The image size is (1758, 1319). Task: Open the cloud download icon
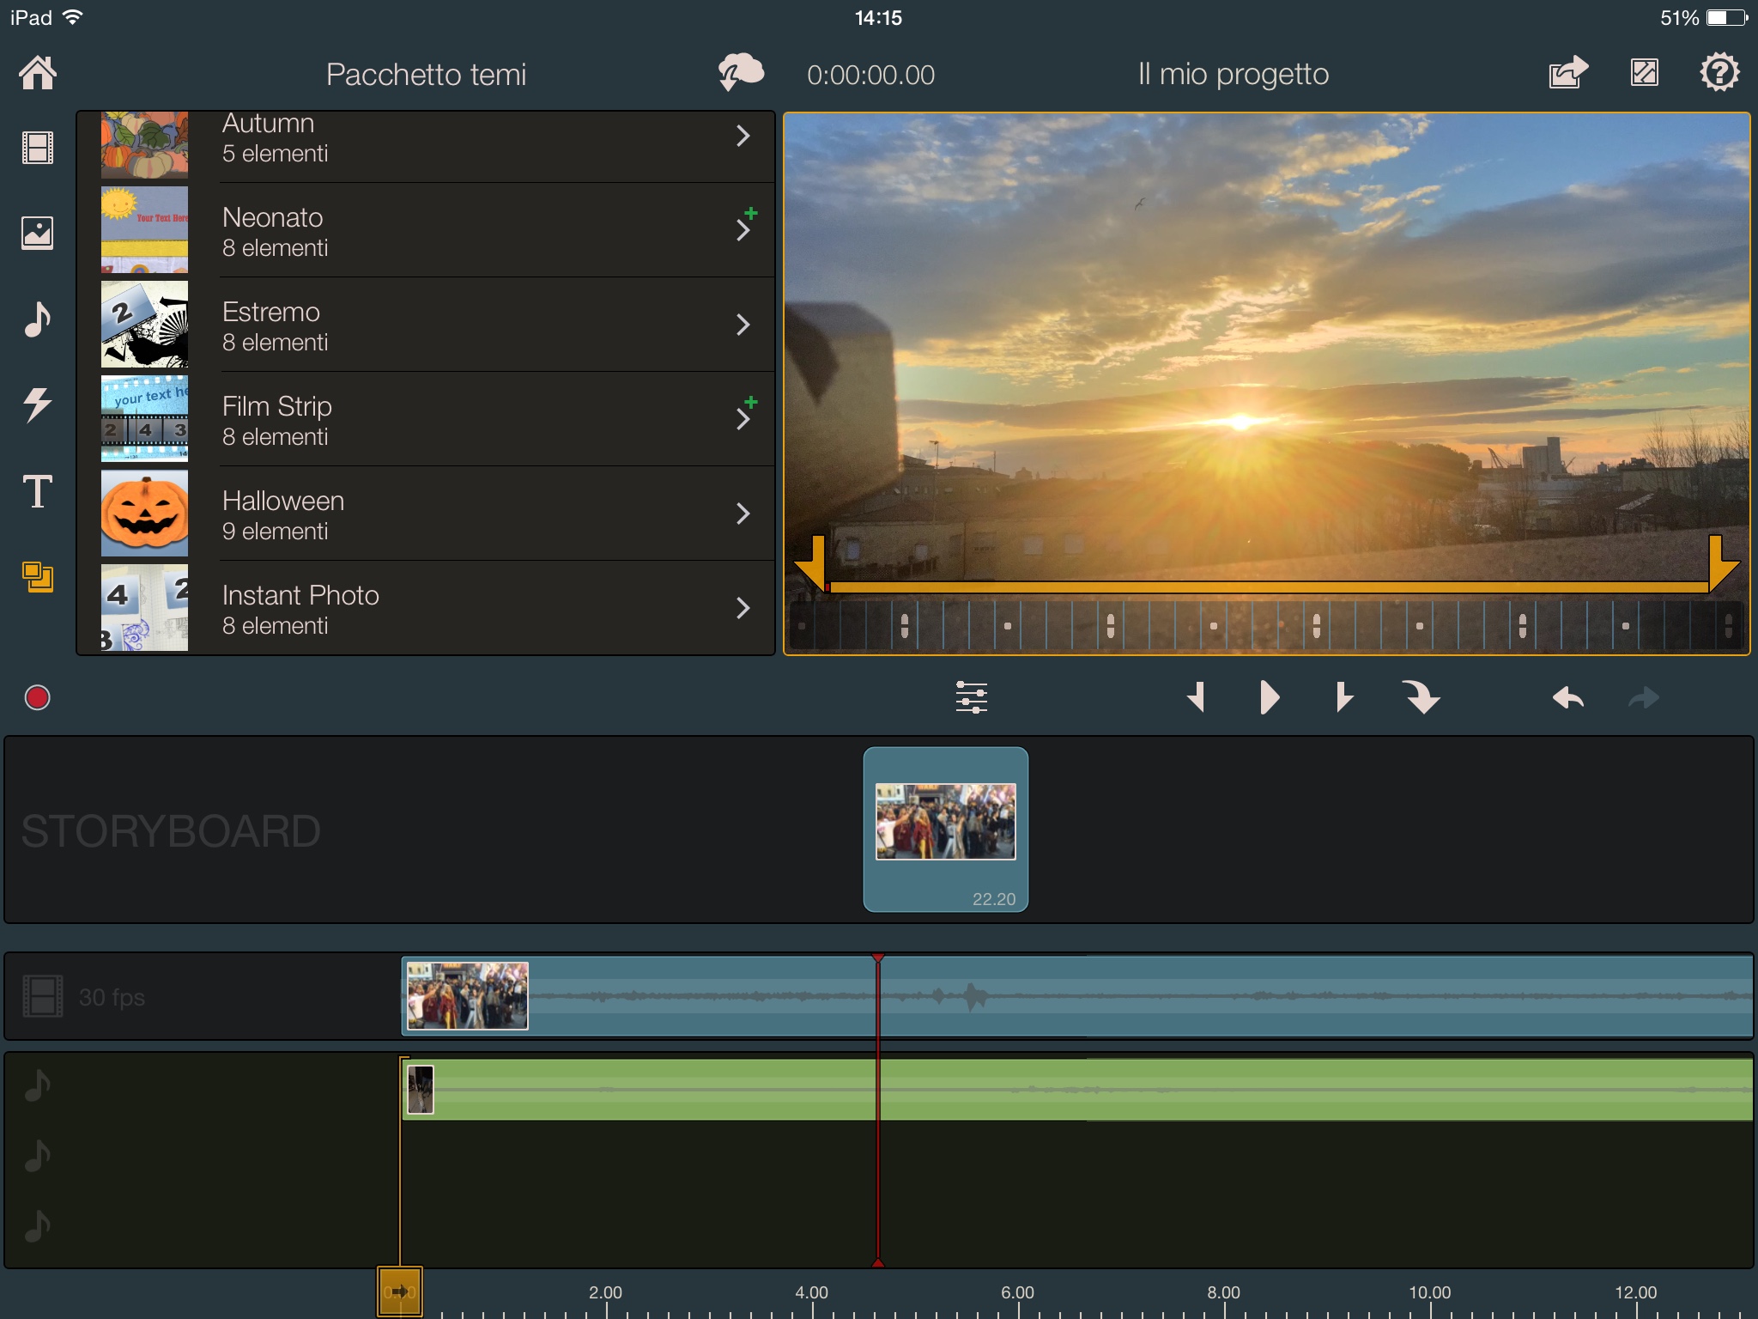click(741, 72)
